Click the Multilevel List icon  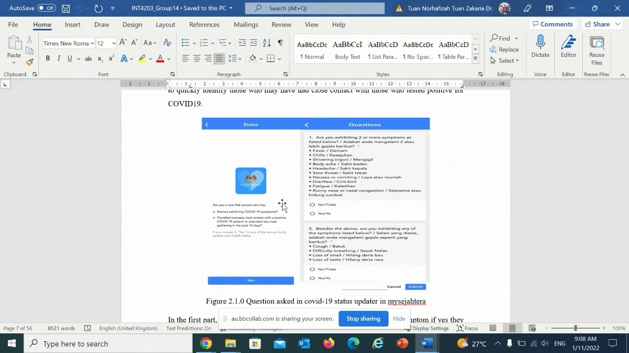pyautogui.click(x=223, y=43)
